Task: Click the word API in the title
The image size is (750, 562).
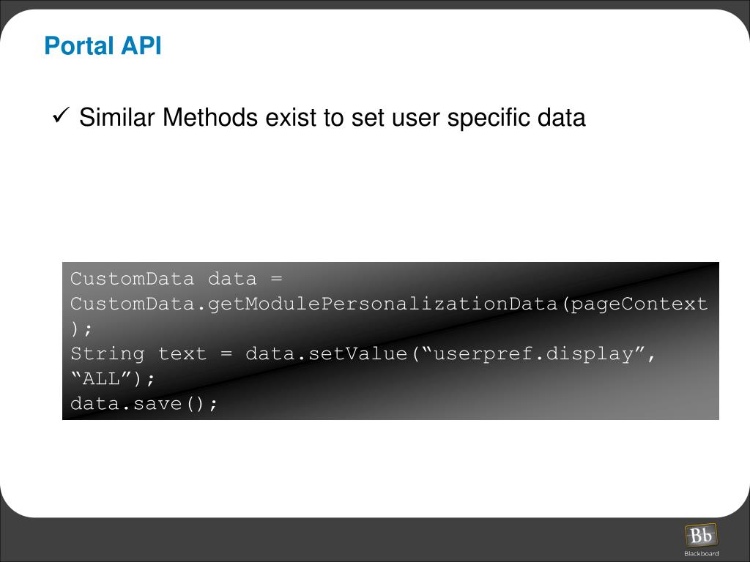Action: click(x=141, y=46)
